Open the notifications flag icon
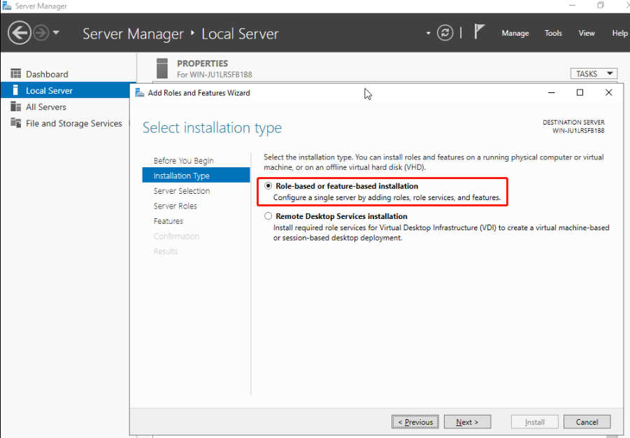 479,31
